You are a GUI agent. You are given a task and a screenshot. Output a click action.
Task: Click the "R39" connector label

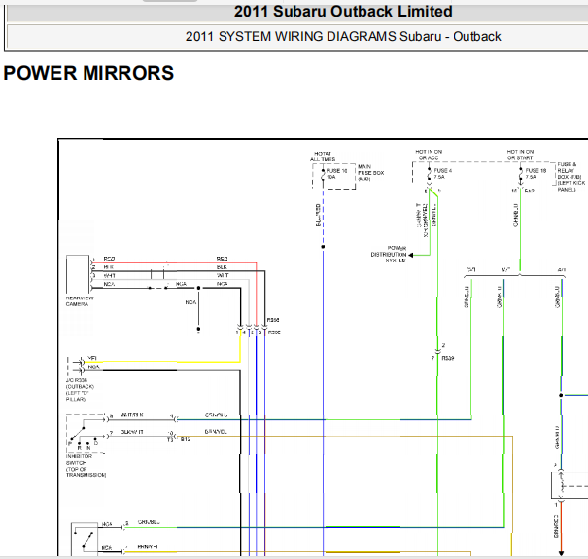coord(448,358)
